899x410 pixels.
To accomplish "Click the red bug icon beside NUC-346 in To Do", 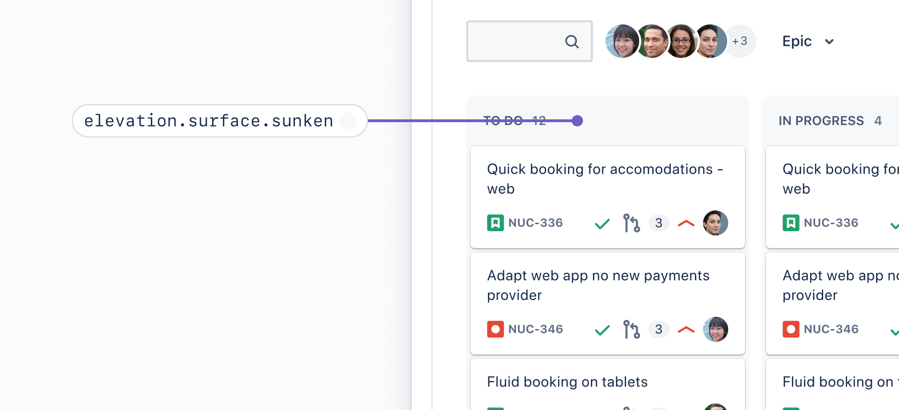I will [x=495, y=329].
